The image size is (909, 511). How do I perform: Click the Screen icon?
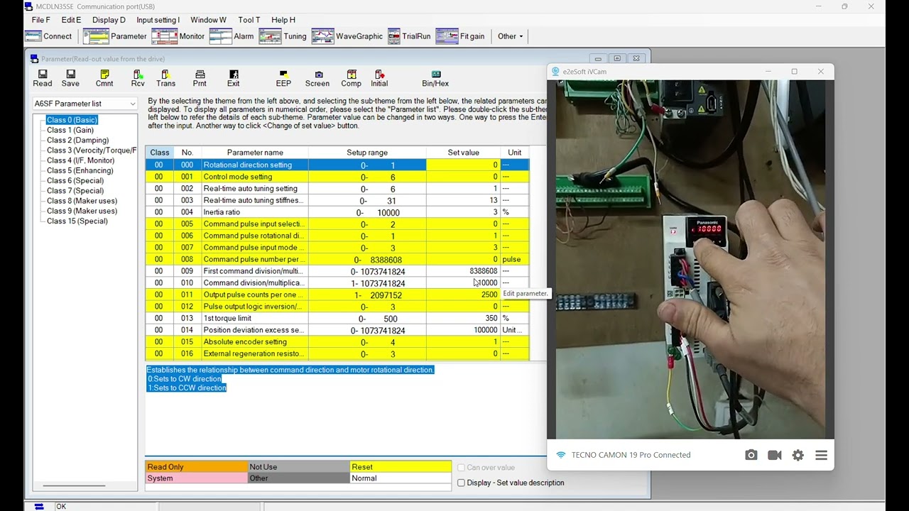[x=317, y=78]
